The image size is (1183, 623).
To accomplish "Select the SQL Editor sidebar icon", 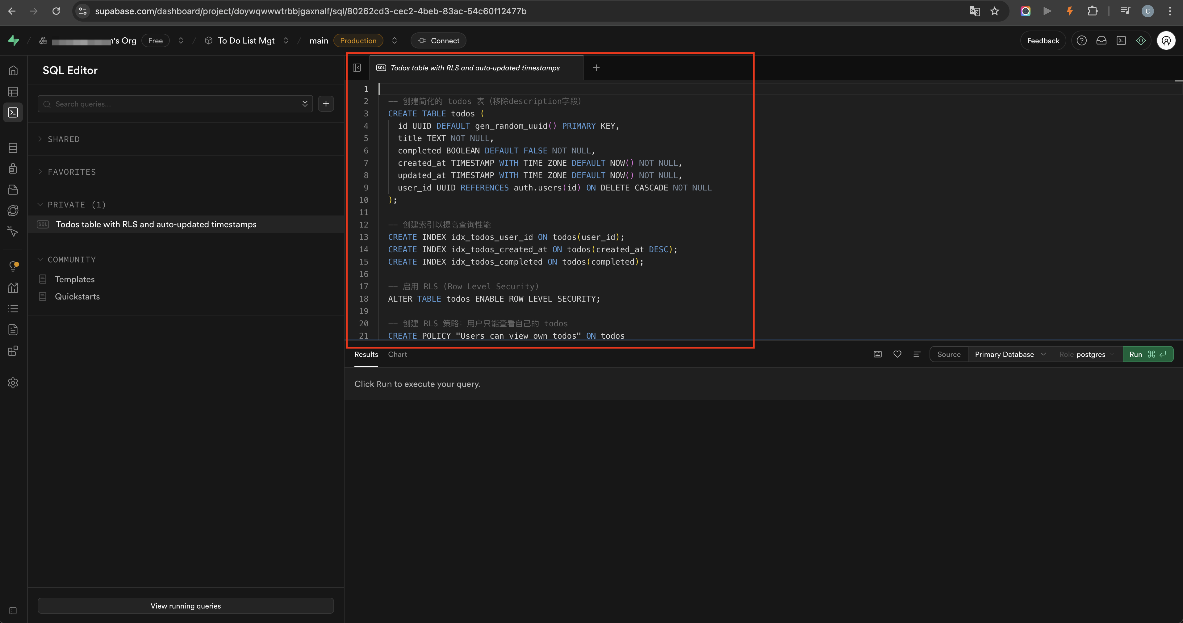I will coord(13,112).
